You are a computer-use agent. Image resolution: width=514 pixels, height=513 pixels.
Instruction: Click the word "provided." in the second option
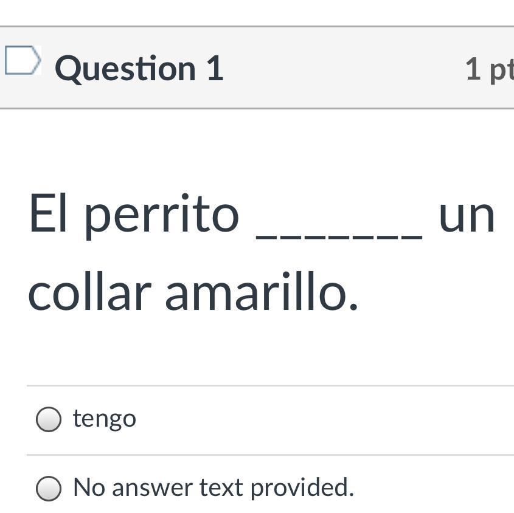pyautogui.click(x=302, y=487)
